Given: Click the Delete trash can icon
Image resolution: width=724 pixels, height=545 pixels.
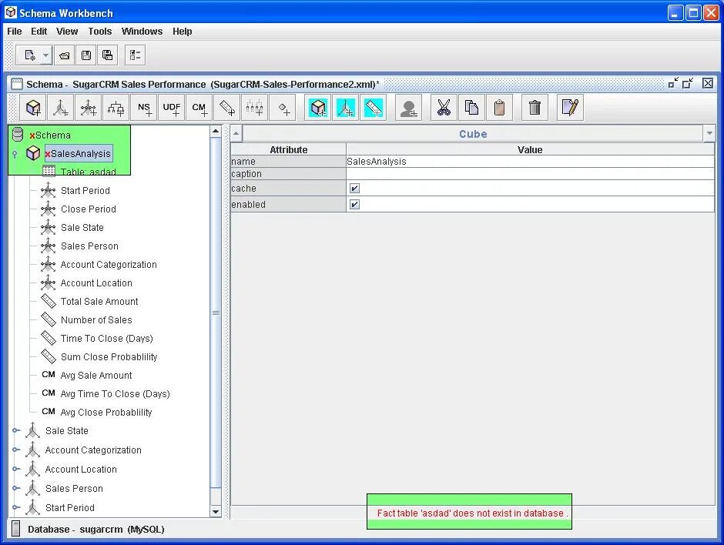Looking at the screenshot, I should pos(535,108).
